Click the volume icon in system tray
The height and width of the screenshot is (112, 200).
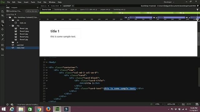coord(186,109)
